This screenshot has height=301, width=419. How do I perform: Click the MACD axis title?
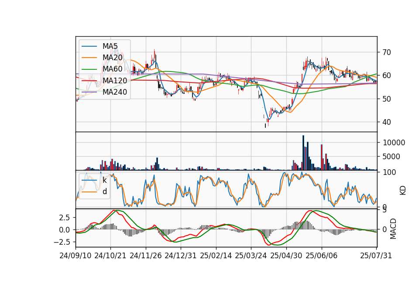pos(393,229)
